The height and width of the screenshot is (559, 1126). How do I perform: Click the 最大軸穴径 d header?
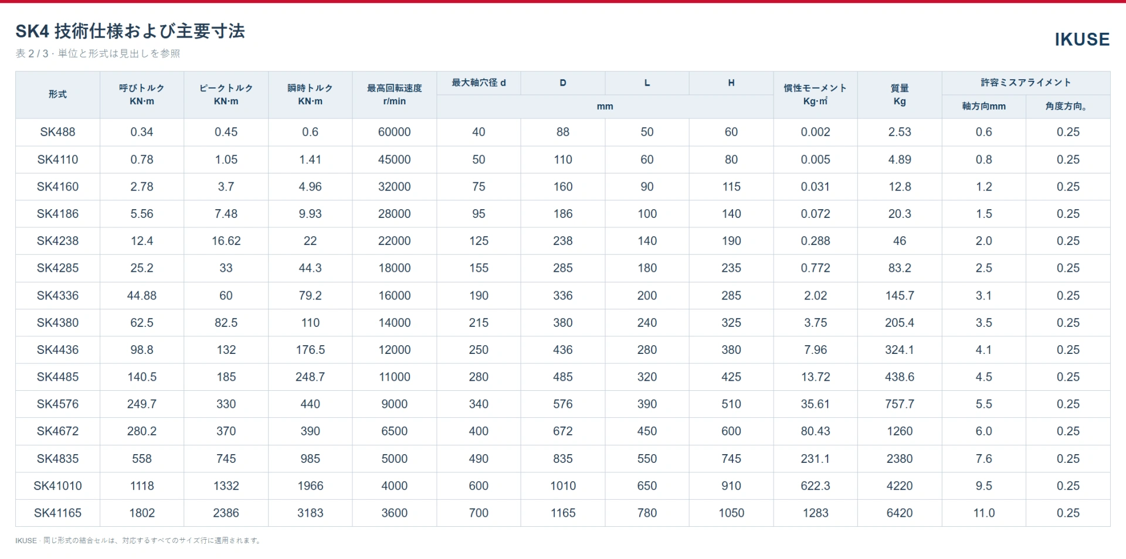click(x=479, y=83)
